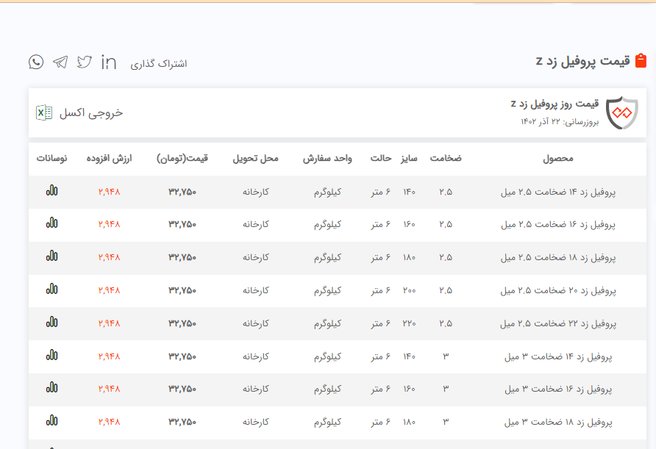Share the page via Twitter icon
The height and width of the screenshot is (449, 656).
pyautogui.click(x=85, y=62)
